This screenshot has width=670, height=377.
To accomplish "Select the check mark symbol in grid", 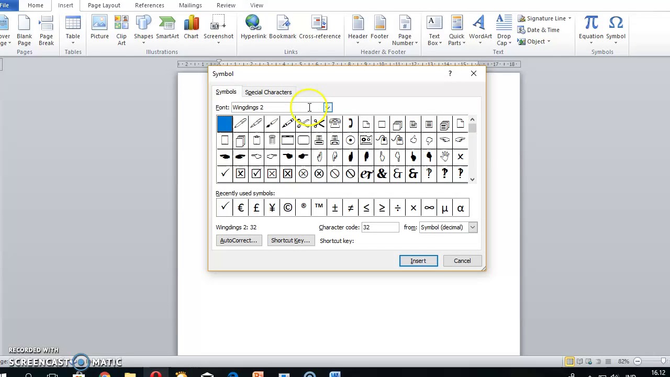I will (x=225, y=173).
